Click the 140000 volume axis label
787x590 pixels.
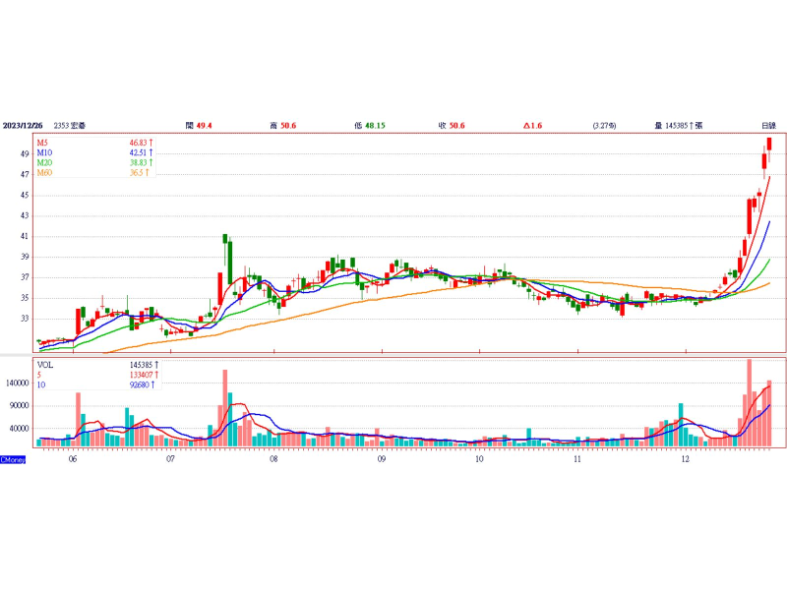19,383
